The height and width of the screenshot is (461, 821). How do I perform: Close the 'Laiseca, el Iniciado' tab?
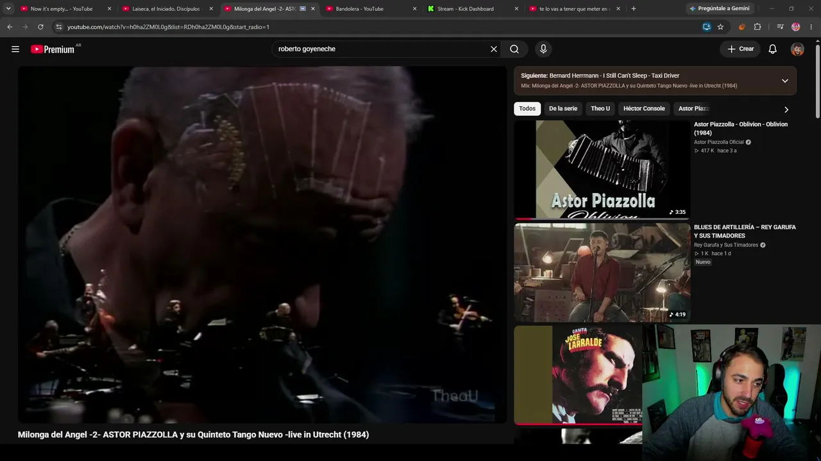point(211,9)
